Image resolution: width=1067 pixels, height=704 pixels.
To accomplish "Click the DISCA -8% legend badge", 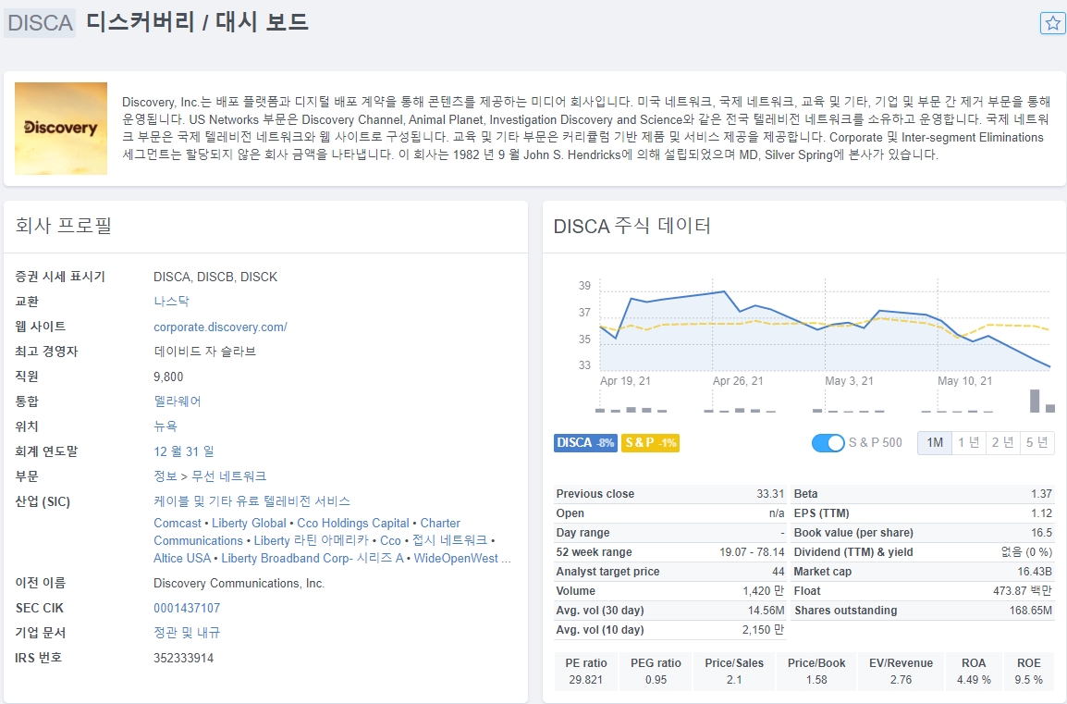I will tap(585, 442).
